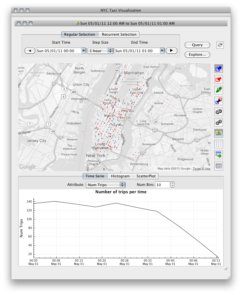Click the gray refresh arrows icon
242x295 pixels.
(220, 45)
